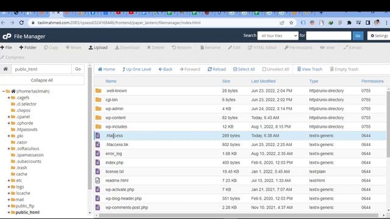Screen dimensions: 390x219
Task: Reload the browser page
Action: point(21,23)
